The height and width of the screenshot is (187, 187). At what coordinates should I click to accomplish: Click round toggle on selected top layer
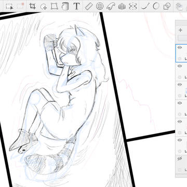pos(180,59)
